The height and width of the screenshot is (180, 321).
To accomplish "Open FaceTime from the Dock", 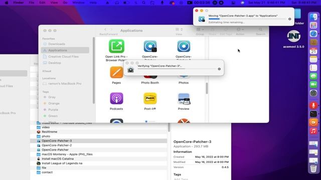I will click(x=313, y=84).
